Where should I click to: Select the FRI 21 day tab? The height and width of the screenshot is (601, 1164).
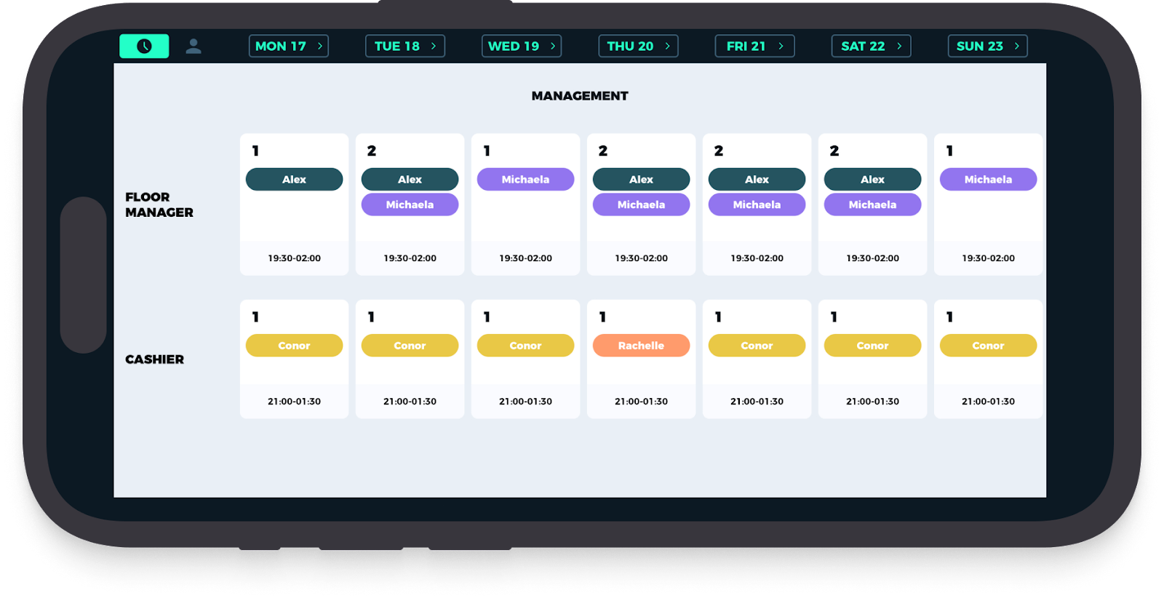coord(754,46)
